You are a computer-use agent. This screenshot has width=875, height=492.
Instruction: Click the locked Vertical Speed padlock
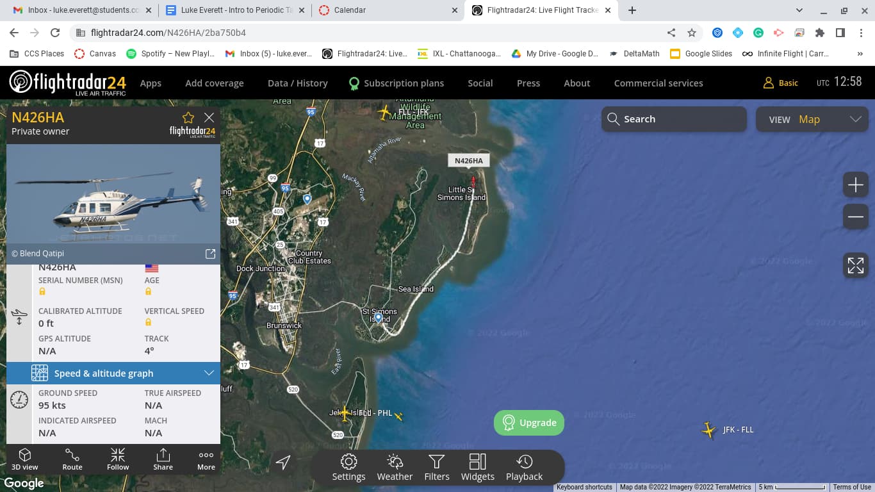tap(148, 322)
